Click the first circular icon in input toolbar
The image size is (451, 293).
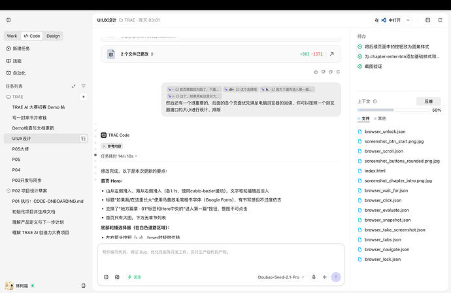[106, 277]
